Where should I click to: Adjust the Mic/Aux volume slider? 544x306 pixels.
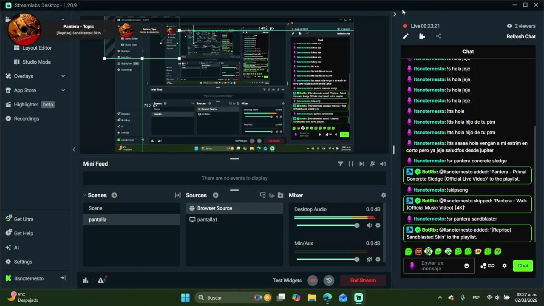click(327, 259)
